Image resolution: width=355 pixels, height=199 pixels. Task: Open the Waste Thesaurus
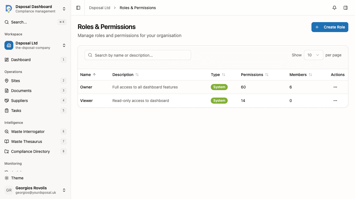27,142
